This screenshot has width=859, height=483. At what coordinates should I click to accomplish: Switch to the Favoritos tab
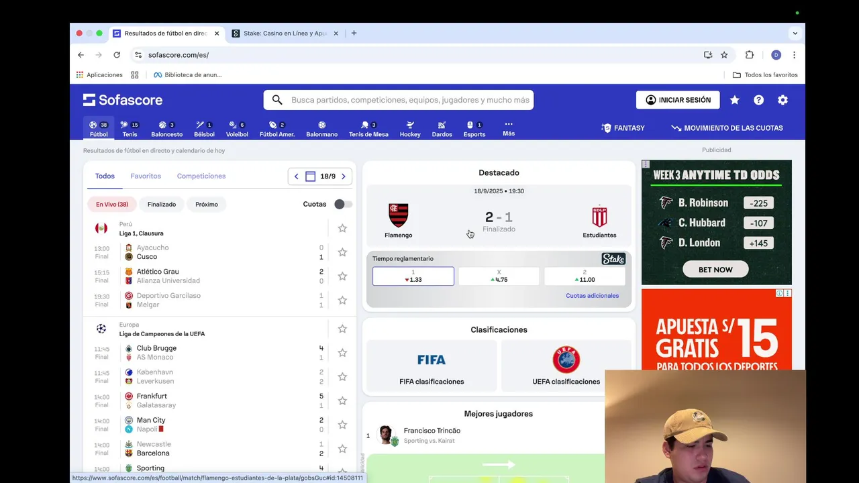146,176
